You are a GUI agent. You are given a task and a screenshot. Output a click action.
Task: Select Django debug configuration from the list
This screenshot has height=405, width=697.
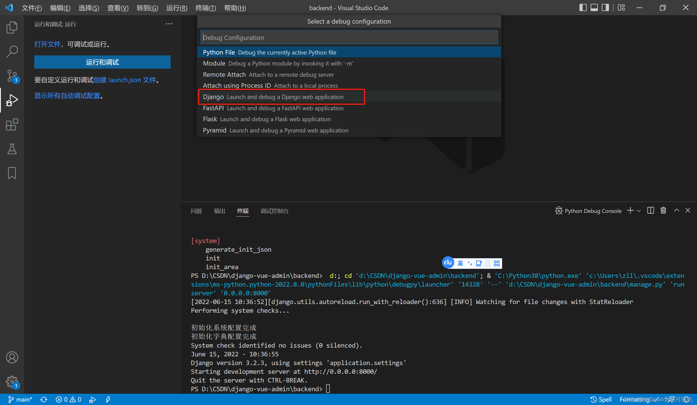(x=281, y=97)
